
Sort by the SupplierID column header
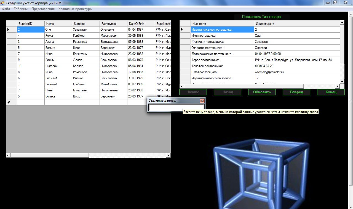[31, 24]
